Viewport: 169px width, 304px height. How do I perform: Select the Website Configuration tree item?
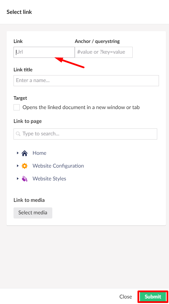pos(58,166)
